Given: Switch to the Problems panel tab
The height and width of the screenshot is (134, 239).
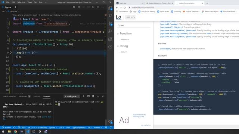Looking at the screenshot, I should point(23,96).
